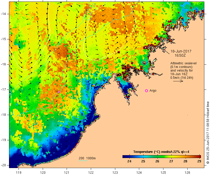The width and height of the screenshot is (211, 175).
Task: Click the 'Altimetric sealevel' caption line
Action: pyautogui.click(x=183, y=63)
